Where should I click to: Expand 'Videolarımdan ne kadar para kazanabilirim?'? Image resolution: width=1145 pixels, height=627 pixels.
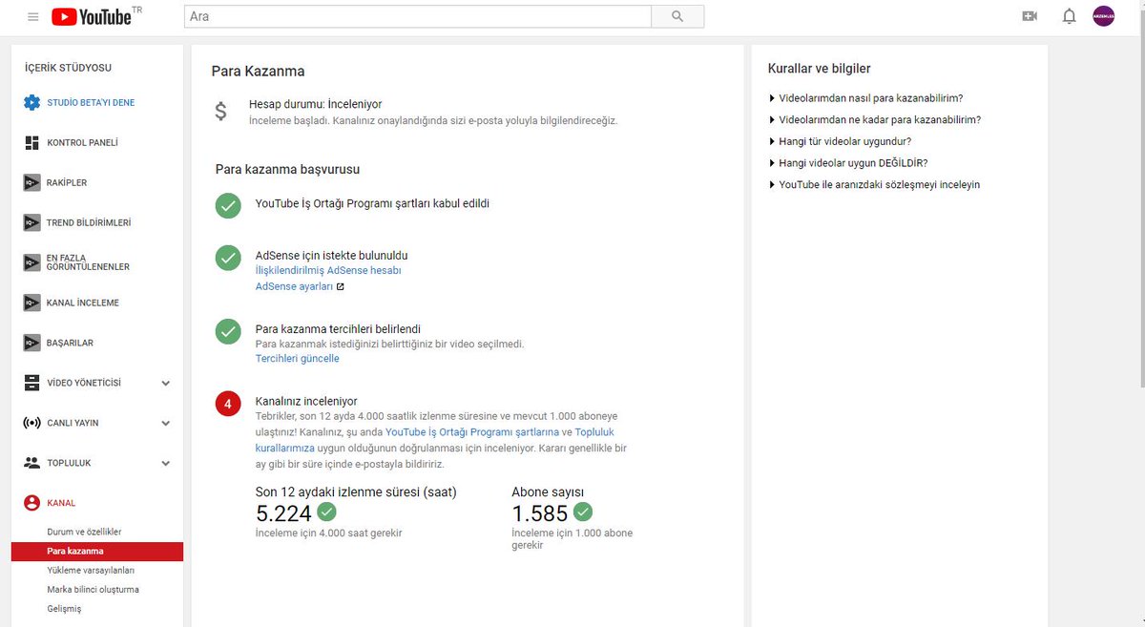coord(875,120)
